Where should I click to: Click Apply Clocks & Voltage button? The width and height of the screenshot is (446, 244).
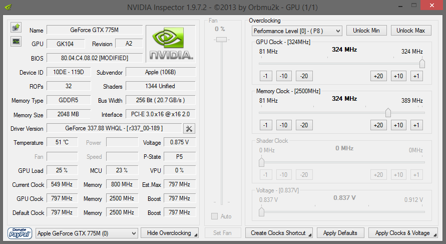click(x=403, y=233)
